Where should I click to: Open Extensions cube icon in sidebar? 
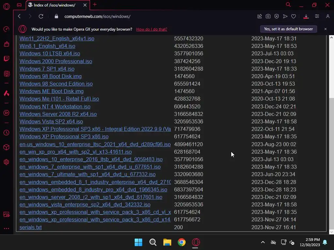click(7, 147)
